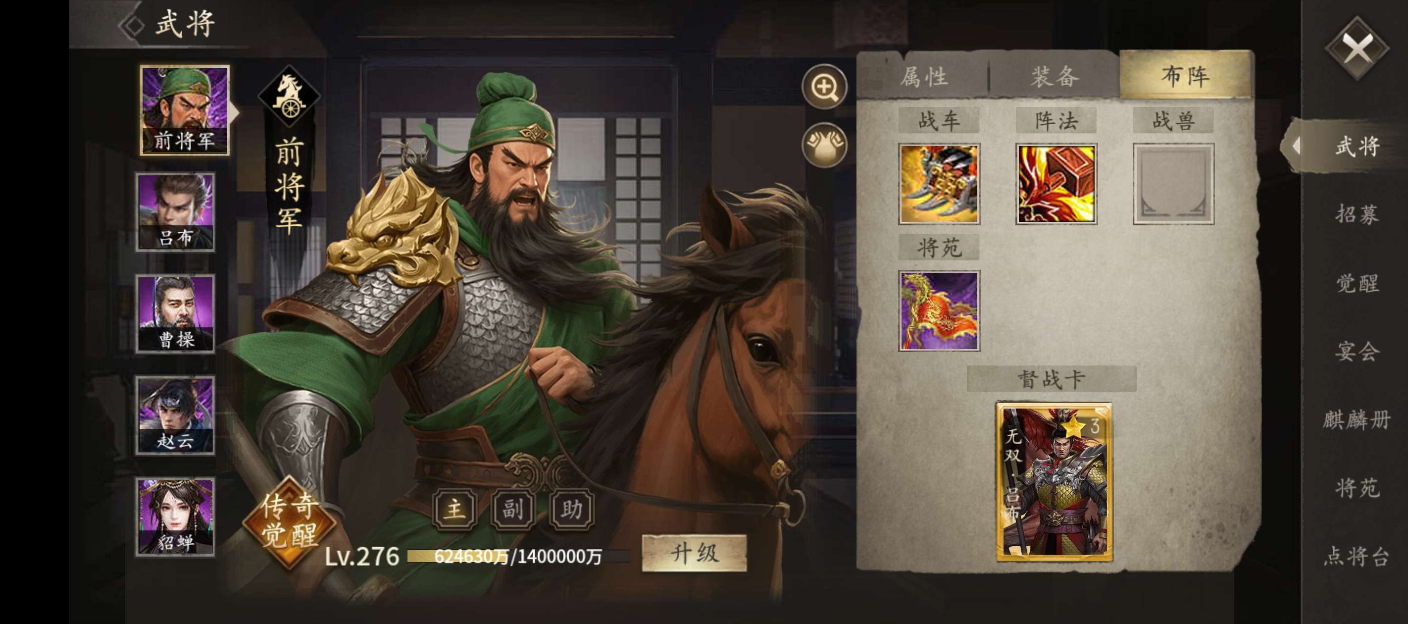Collapse the 武将 side menu arrow
The width and height of the screenshot is (1408, 624).
click(x=1296, y=146)
